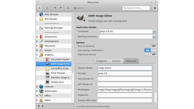Open the Actions tab
The height and width of the screenshot is (109, 194).
coord(116,61)
